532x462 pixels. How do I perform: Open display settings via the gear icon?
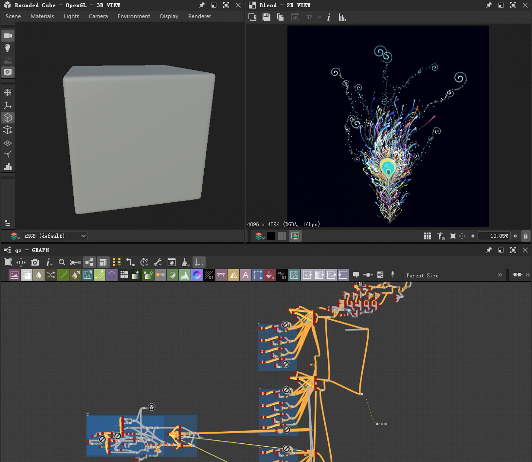click(x=8, y=72)
